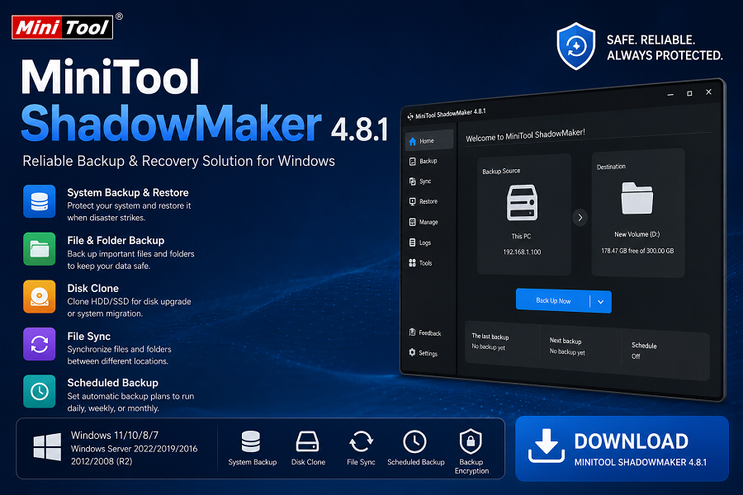Click the 'Next backup' status entry

(567, 346)
